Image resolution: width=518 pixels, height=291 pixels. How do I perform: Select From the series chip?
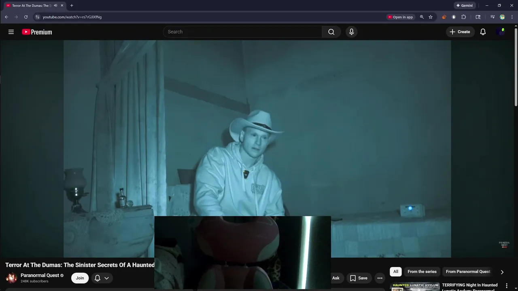click(422, 272)
